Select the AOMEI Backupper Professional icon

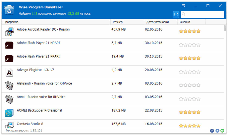[x=9, y=113]
